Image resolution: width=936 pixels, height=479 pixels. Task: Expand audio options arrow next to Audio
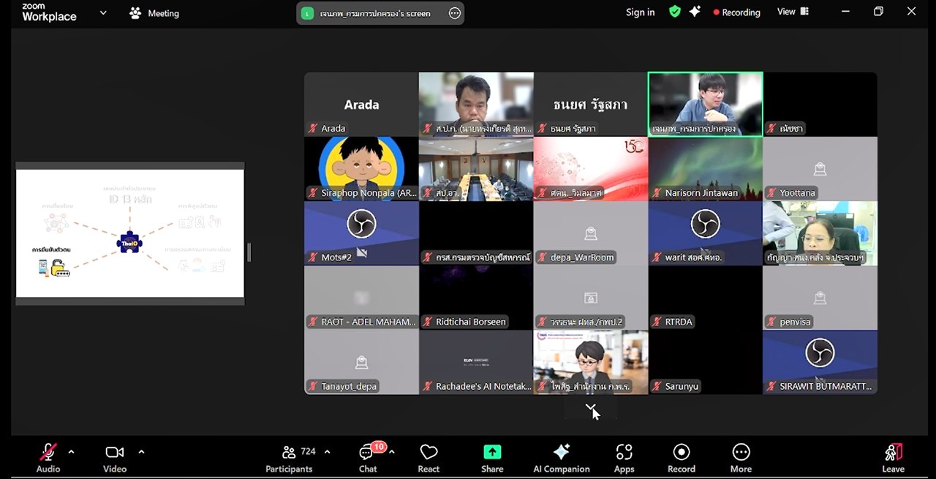[71, 452]
